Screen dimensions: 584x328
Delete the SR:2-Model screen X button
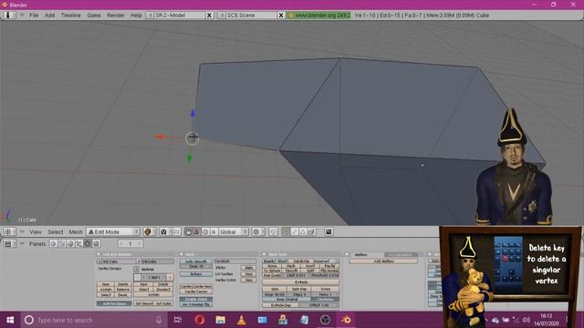(209, 15)
